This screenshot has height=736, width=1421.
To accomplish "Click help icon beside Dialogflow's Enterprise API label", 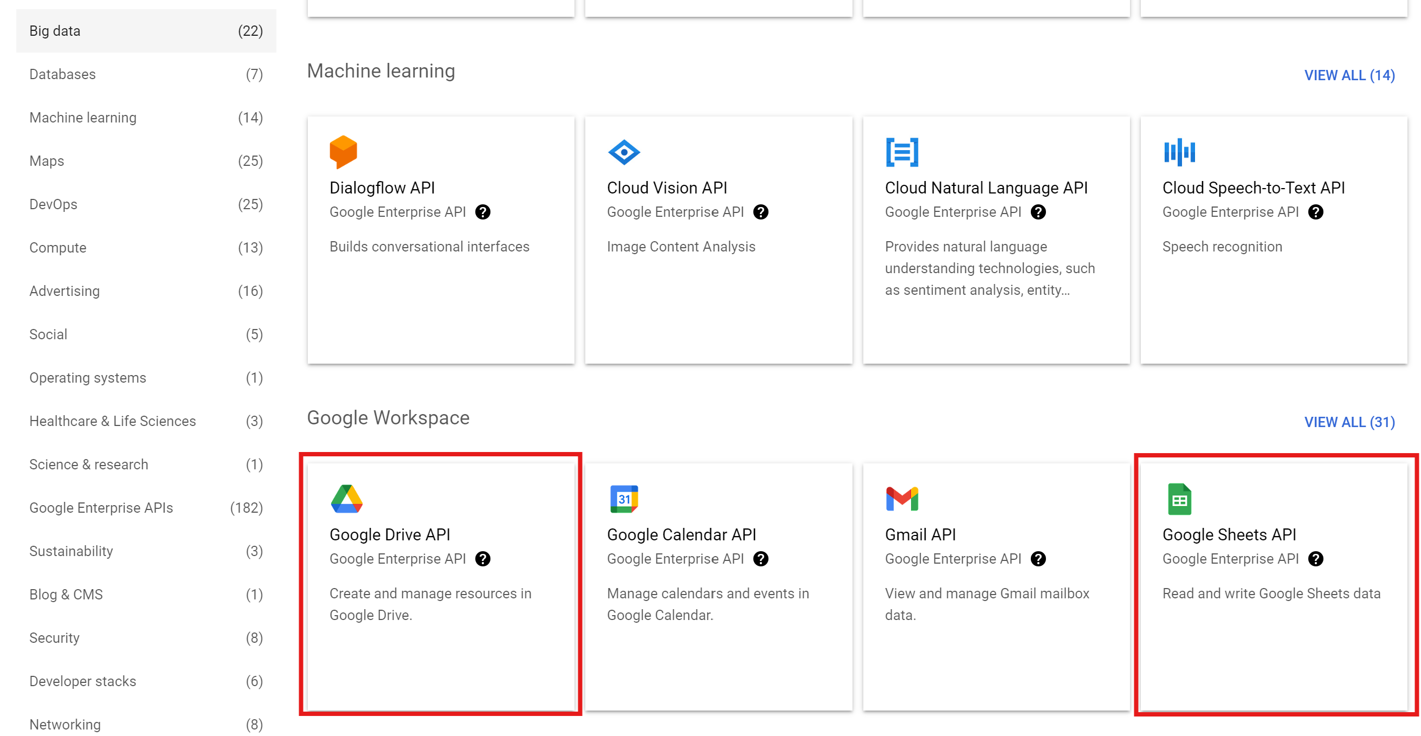I will (483, 212).
